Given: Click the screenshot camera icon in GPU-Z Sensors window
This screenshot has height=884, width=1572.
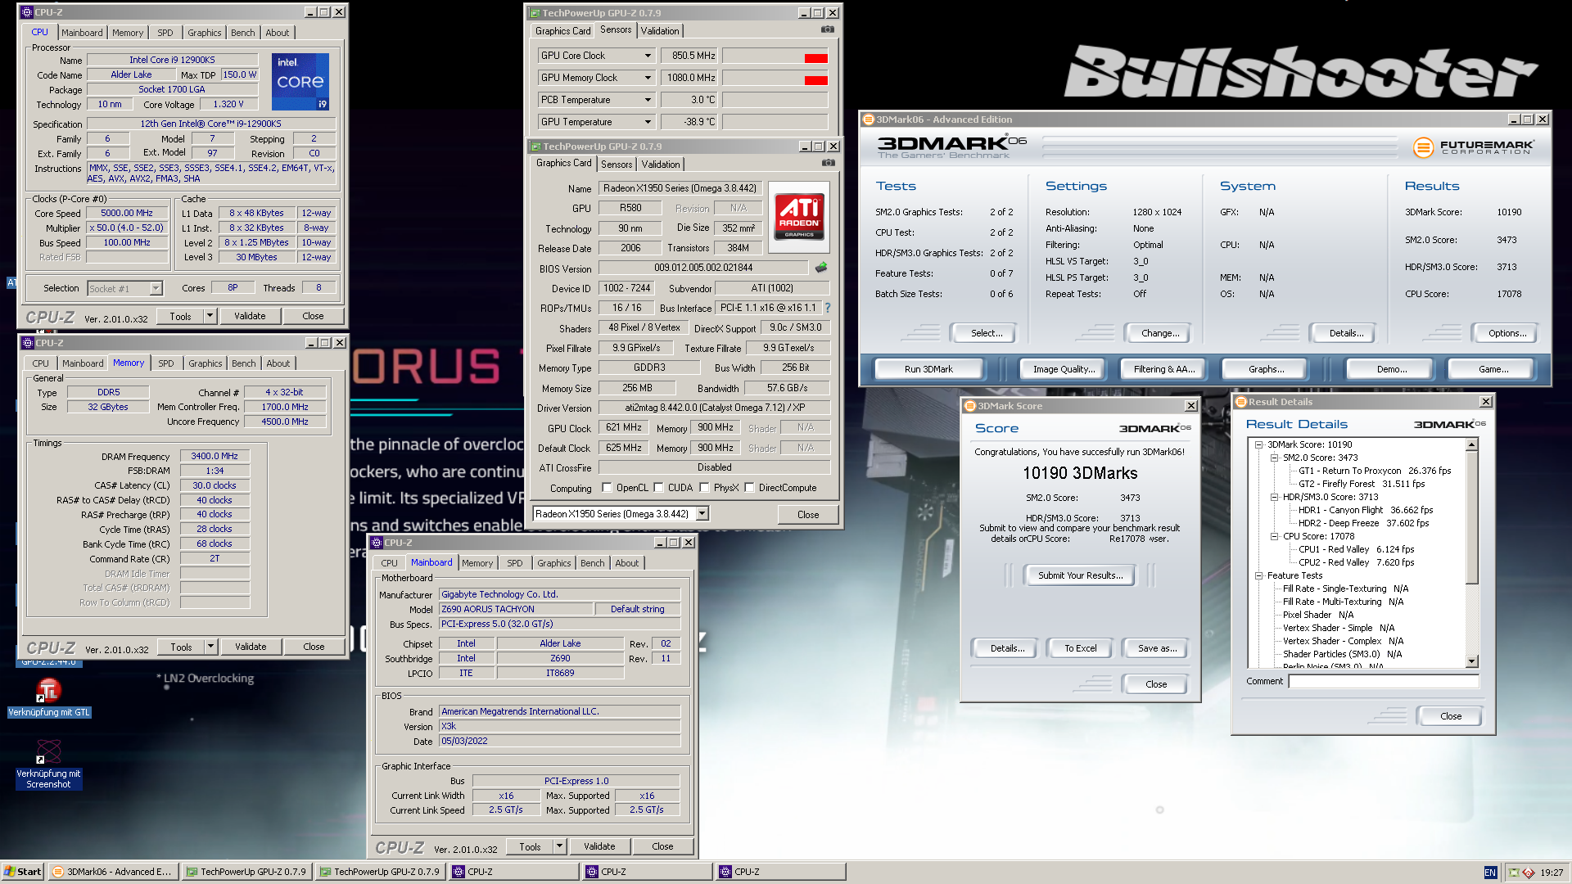Looking at the screenshot, I should 828,29.
